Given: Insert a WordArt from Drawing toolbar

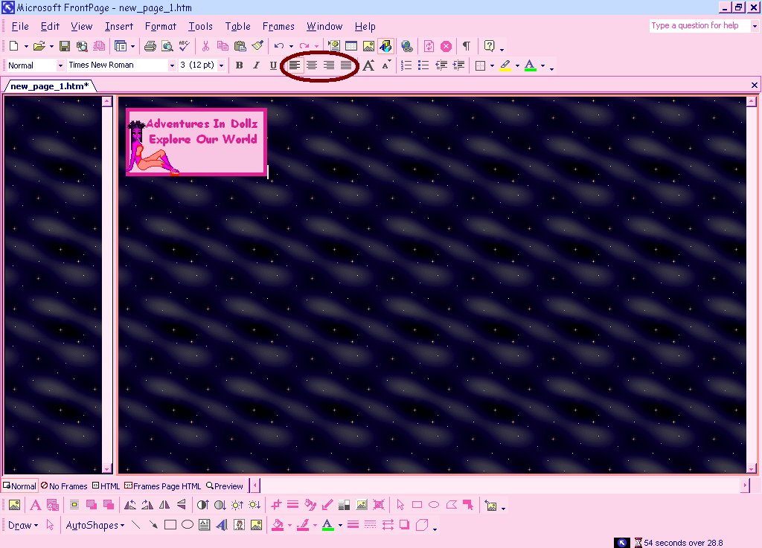Looking at the screenshot, I should point(222,525).
